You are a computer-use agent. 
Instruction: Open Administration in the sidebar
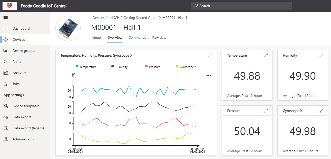point(25,139)
